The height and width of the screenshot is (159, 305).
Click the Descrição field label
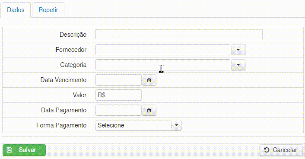click(x=73, y=35)
